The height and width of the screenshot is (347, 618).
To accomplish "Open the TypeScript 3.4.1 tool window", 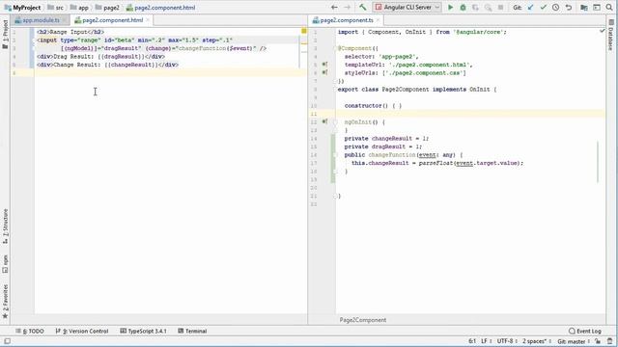I will [143, 331].
